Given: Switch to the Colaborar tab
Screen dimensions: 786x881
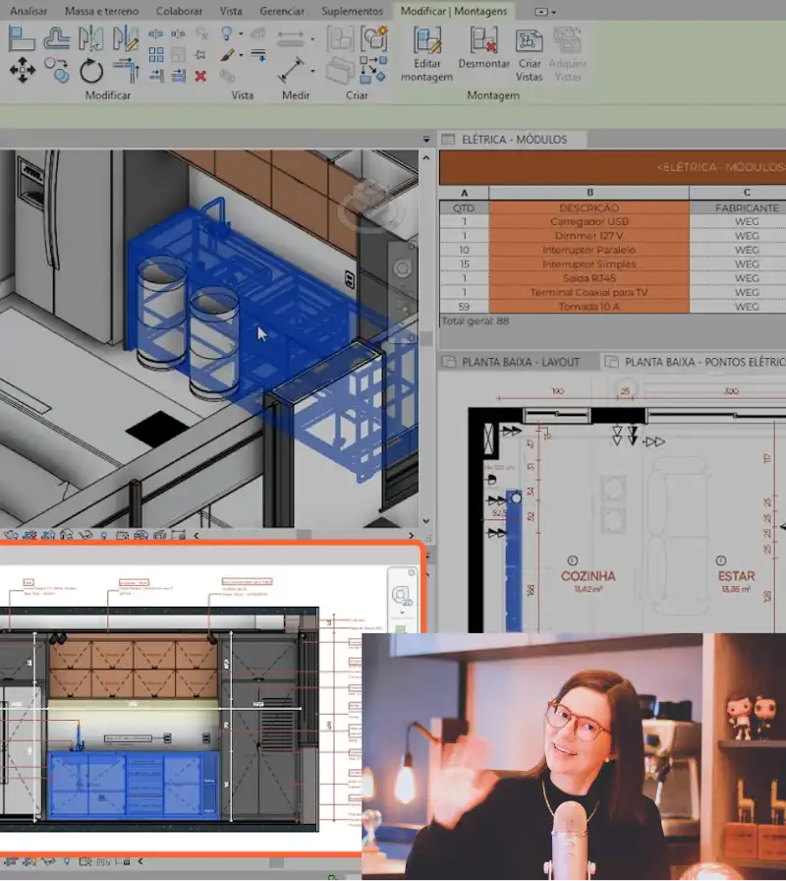Looking at the screenshot, I should tap(179, 11).
